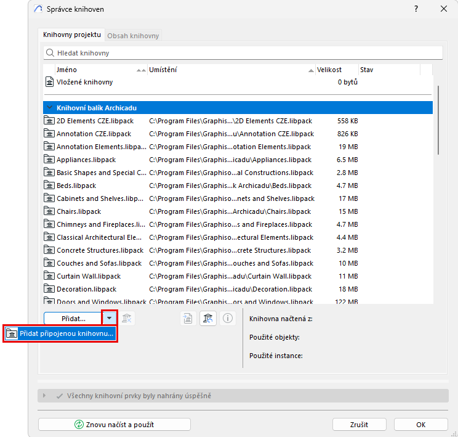Sort by the Umístění column header
Image resolution: width=458 pixels, height=437 pixels.
point(231,70)
